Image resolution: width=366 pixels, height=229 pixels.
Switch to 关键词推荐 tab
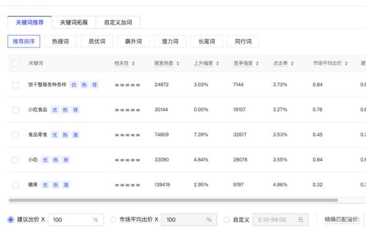[x=30, y=22]
